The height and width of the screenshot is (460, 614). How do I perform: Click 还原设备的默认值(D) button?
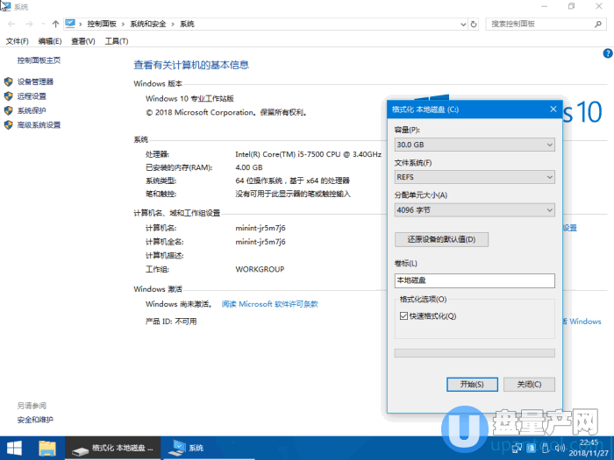441,239
